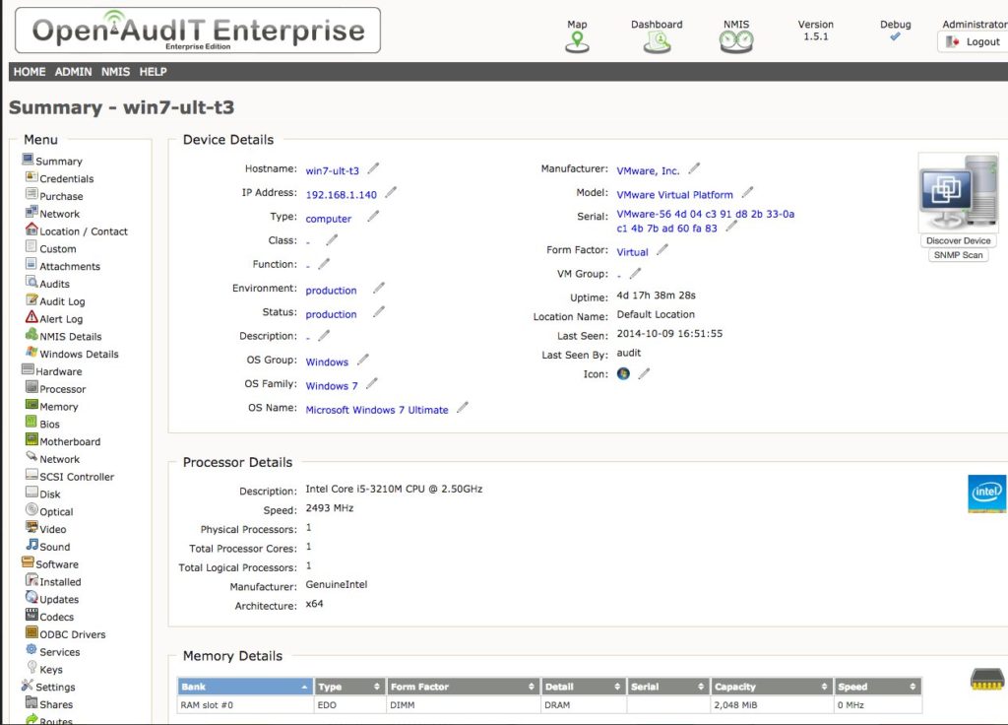The height and width of the screenshot is (725, 1008).
Task: Open the NMIS gauges icon in header
Action: [x=736, y=42]
